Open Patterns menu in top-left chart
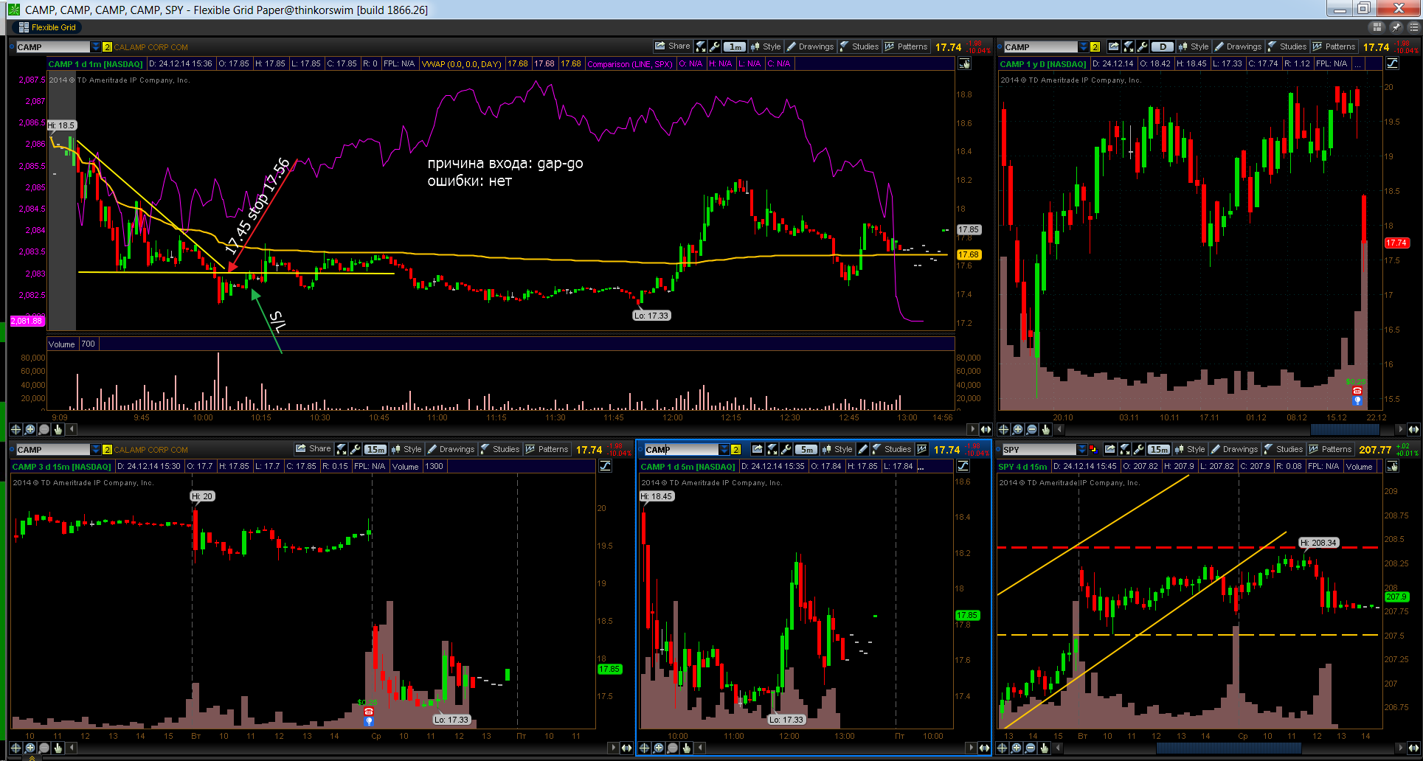Image resolution: width=1423 pixels, height=761 pixels. [x=906, y=46]
